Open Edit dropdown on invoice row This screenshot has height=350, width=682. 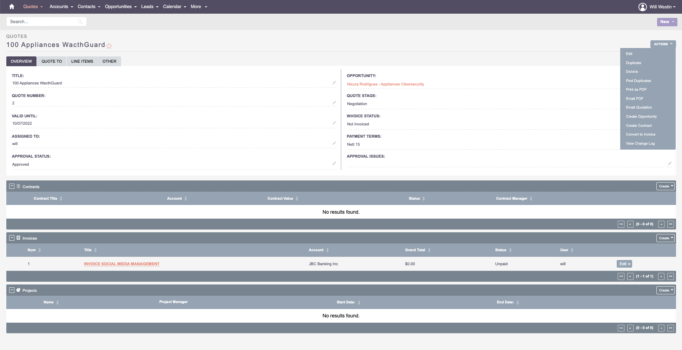624,264
